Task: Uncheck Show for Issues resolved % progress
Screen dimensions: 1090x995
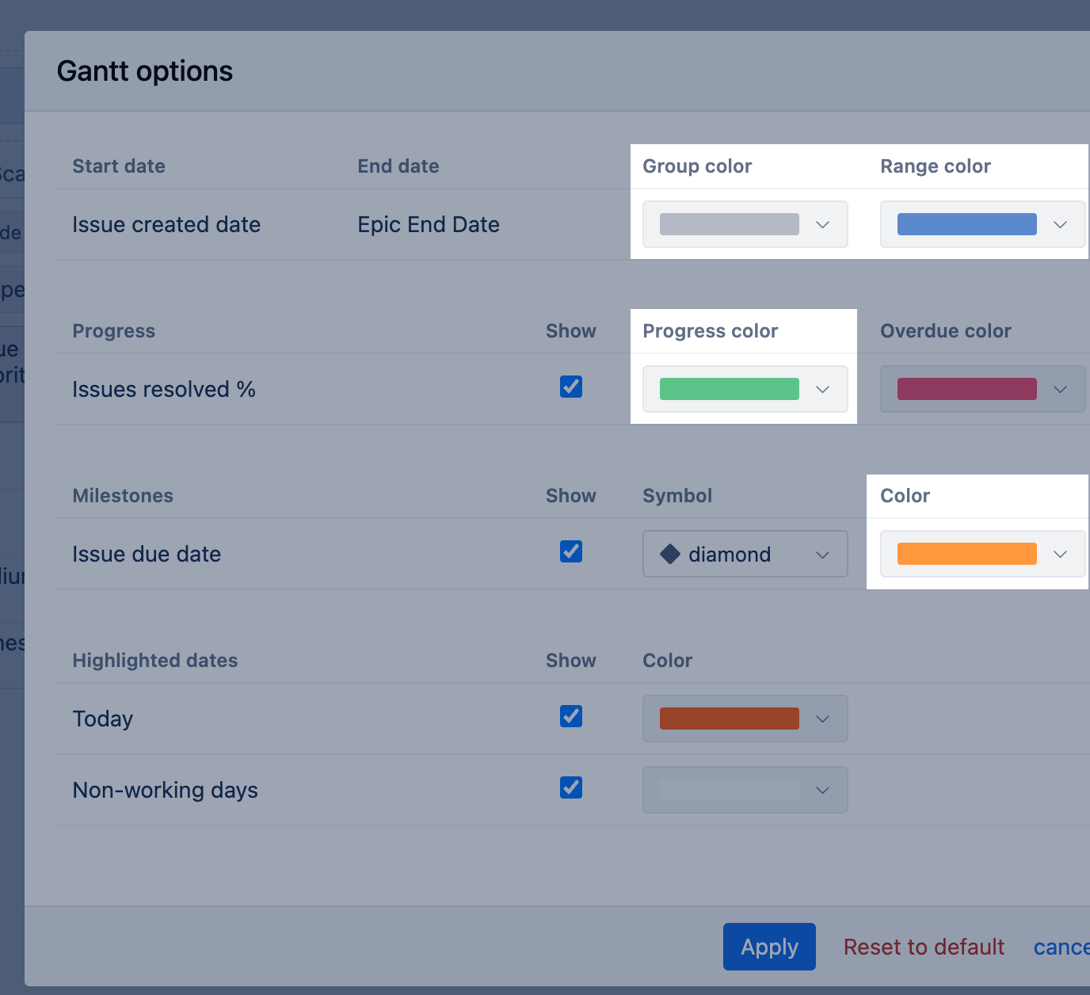Action: [x=571, y=387]
